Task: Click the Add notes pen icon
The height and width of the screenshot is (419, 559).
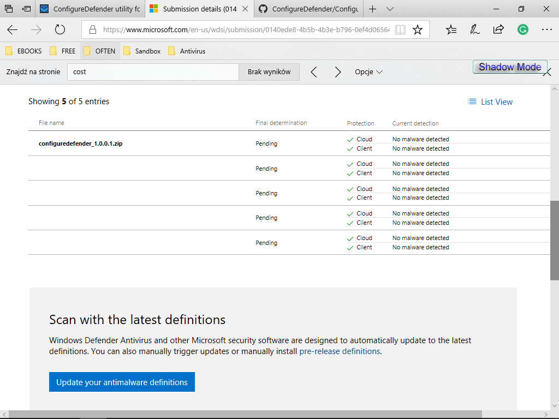Action: pyautogui.click(x=475, y=30)
